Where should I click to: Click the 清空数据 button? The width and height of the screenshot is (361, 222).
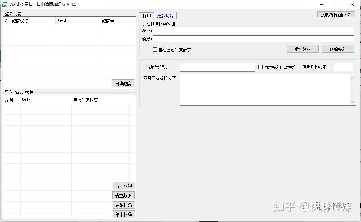pos(123,196)
